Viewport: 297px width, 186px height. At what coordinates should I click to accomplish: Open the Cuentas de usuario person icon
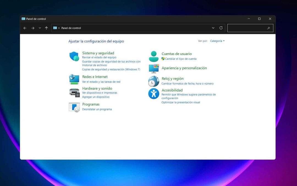click(154, 56)
